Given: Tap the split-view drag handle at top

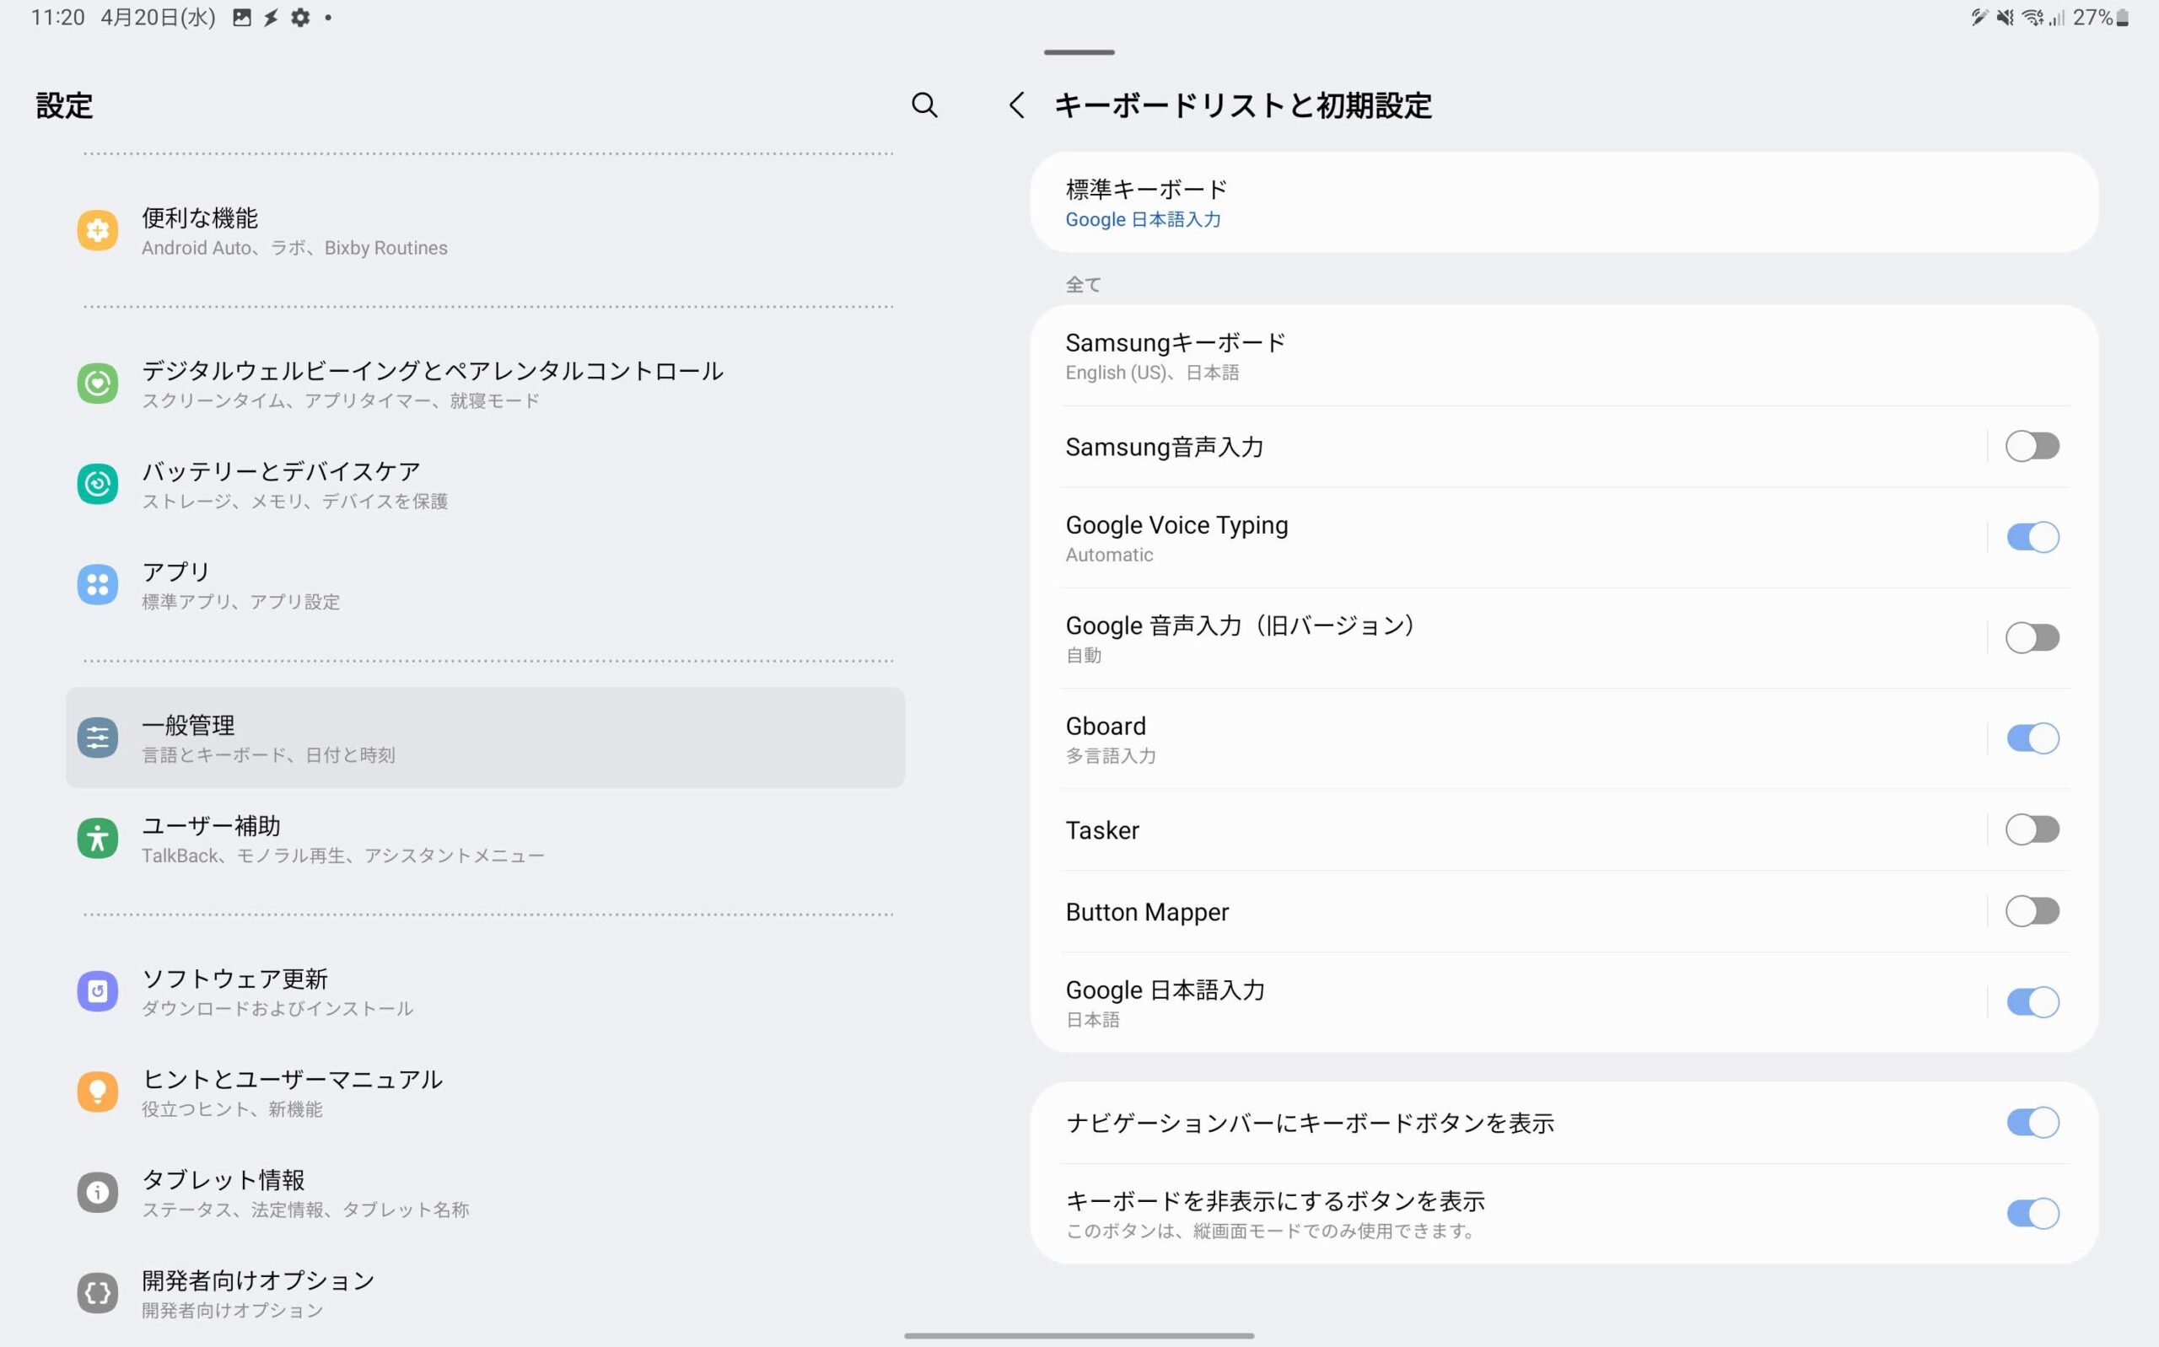Looking at the screenshot, I should pyautogui.click(x=1079, y=52).
